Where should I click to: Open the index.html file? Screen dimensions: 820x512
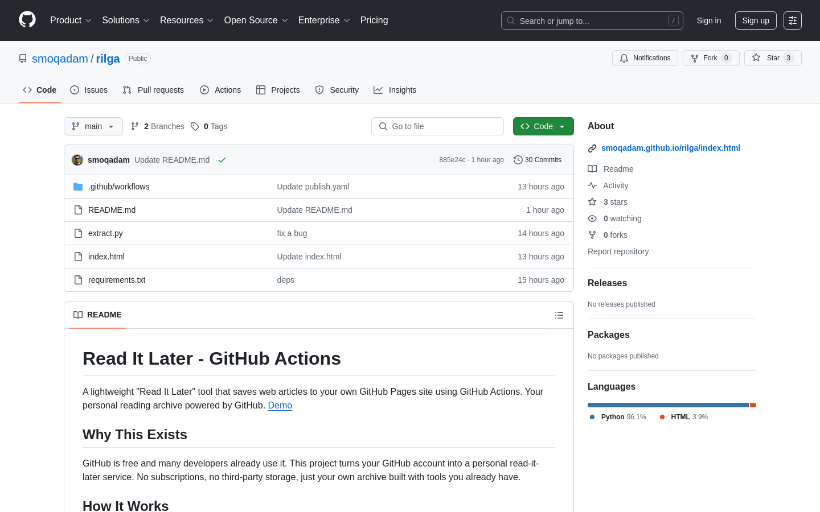tap(106, 257)
